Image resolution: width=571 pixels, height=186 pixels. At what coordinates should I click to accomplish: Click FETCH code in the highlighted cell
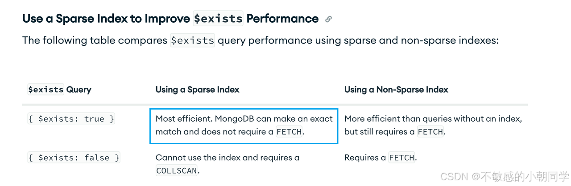pyautogui.click(x=289, y=132)
